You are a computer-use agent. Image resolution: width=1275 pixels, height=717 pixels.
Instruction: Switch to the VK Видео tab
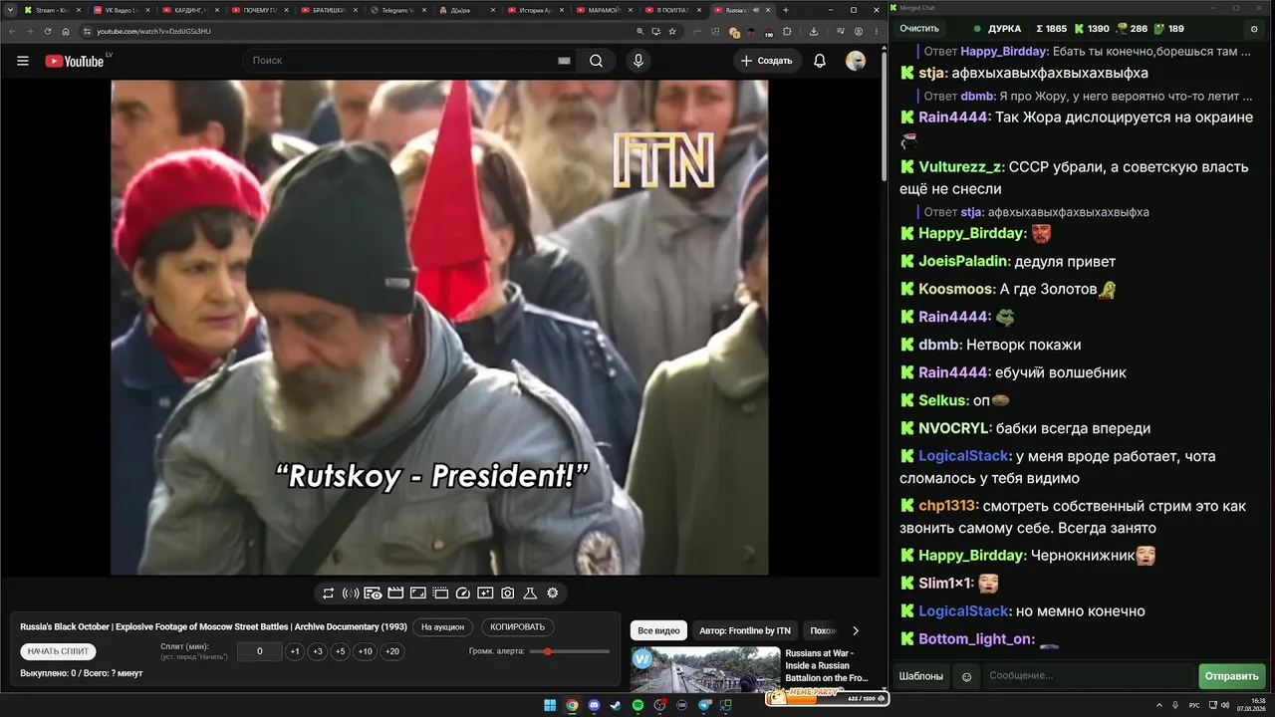point(123,10)
